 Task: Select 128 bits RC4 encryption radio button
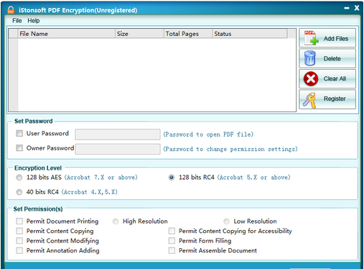[172, 178]
